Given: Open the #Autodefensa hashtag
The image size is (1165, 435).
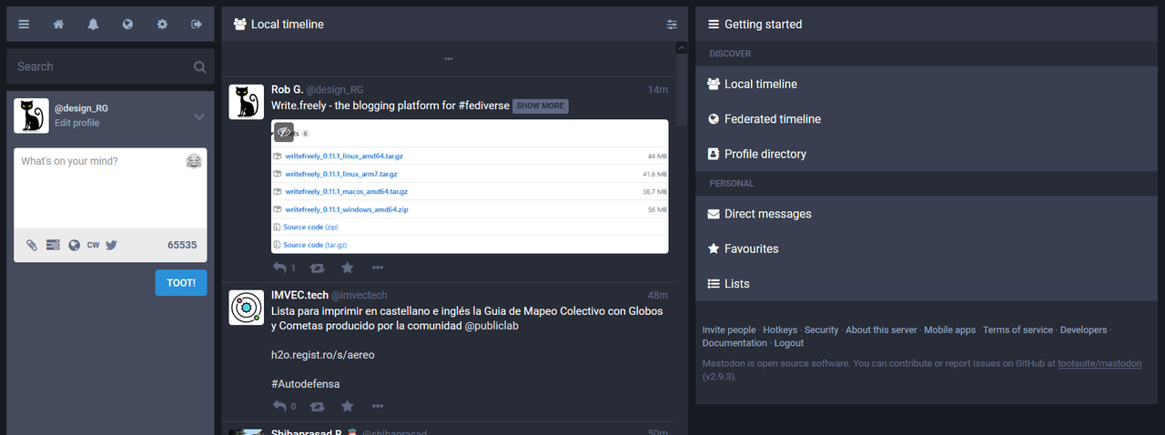Looking at the screenshot, I should coord(306,384).
